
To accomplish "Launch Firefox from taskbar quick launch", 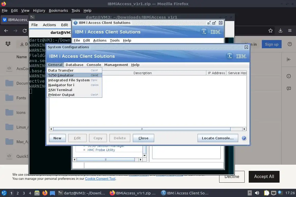I will (45, 193).
